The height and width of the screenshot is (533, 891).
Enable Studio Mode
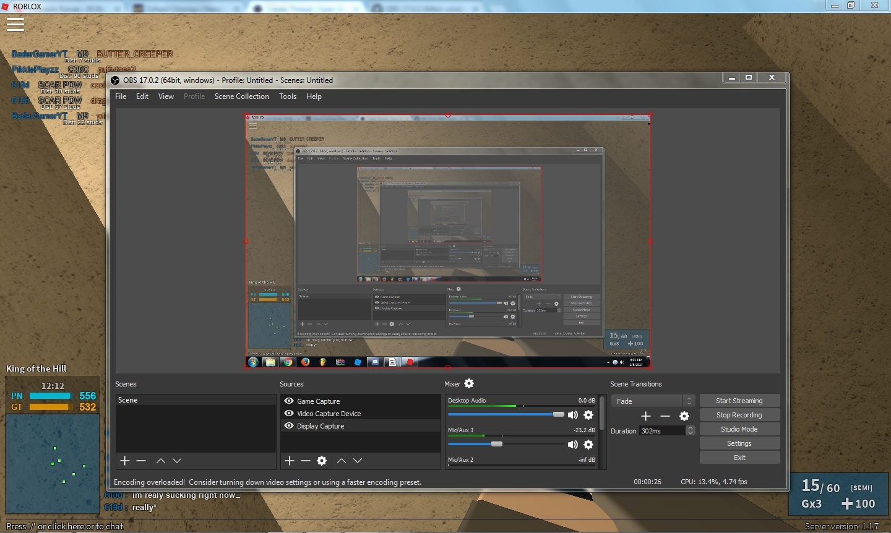pyautogui.click(x=739, y=429)
